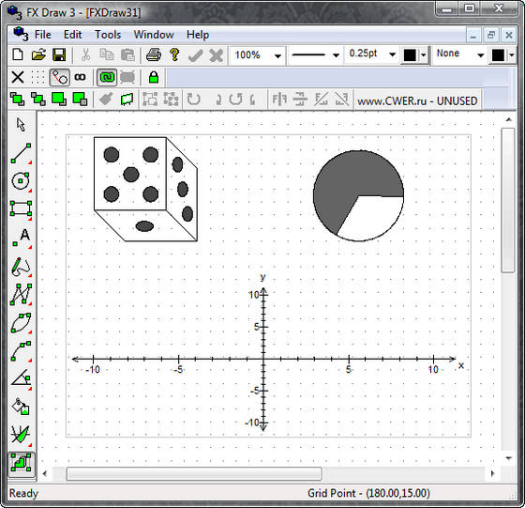This screenshot has height=508, width=525.
Task: Choose the angle marker tool
Action: (x=21, y=379)
